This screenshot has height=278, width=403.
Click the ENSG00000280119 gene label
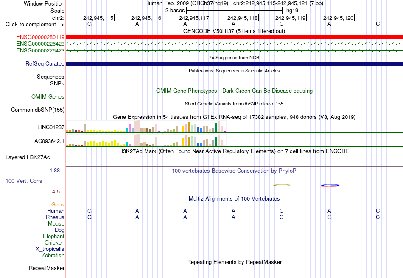tap(40, 37)
